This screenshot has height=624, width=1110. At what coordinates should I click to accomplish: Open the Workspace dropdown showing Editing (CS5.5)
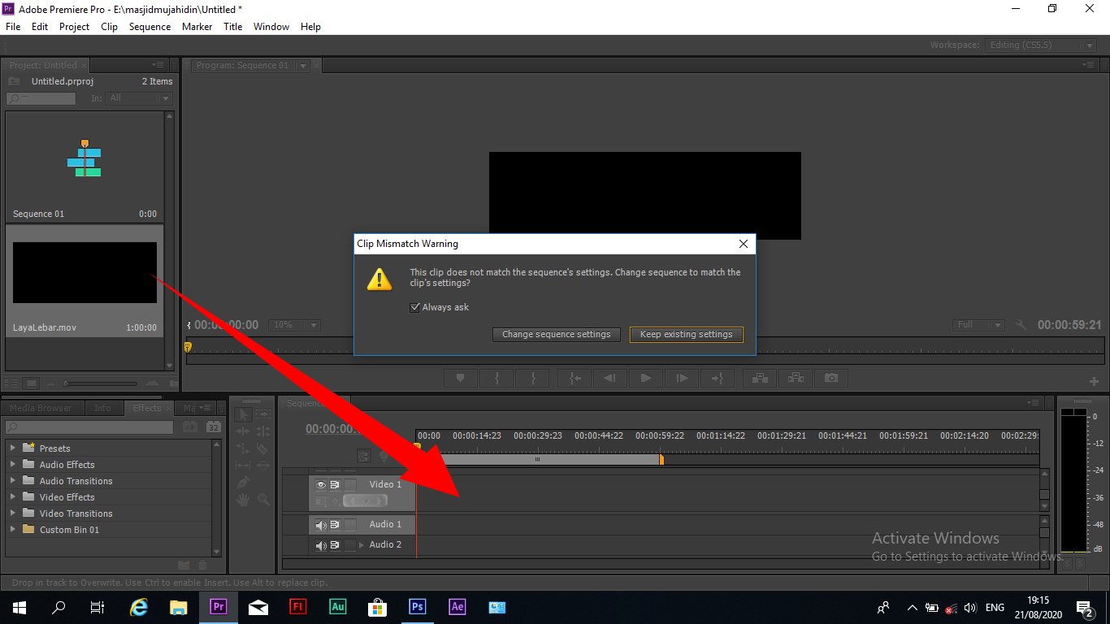[x=1041, y=45]
